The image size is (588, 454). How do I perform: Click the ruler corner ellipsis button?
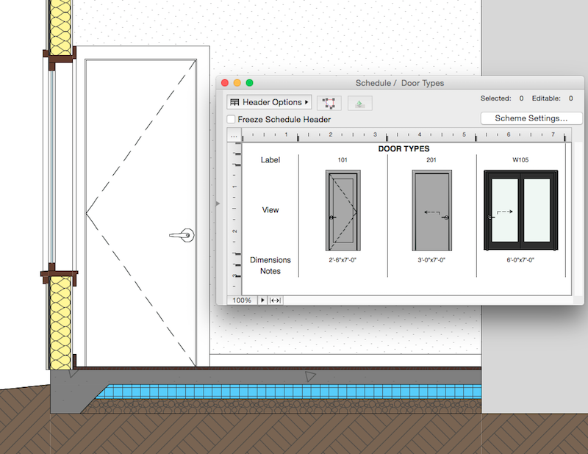[x=234, y=136]
